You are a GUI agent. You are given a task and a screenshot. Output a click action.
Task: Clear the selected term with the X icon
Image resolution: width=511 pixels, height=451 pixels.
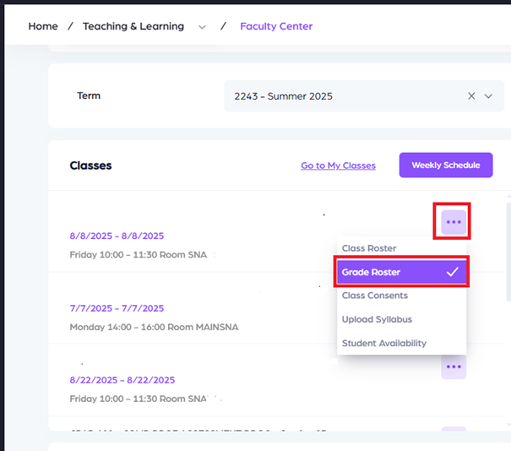pyautogui.click(x=471, y=96)
